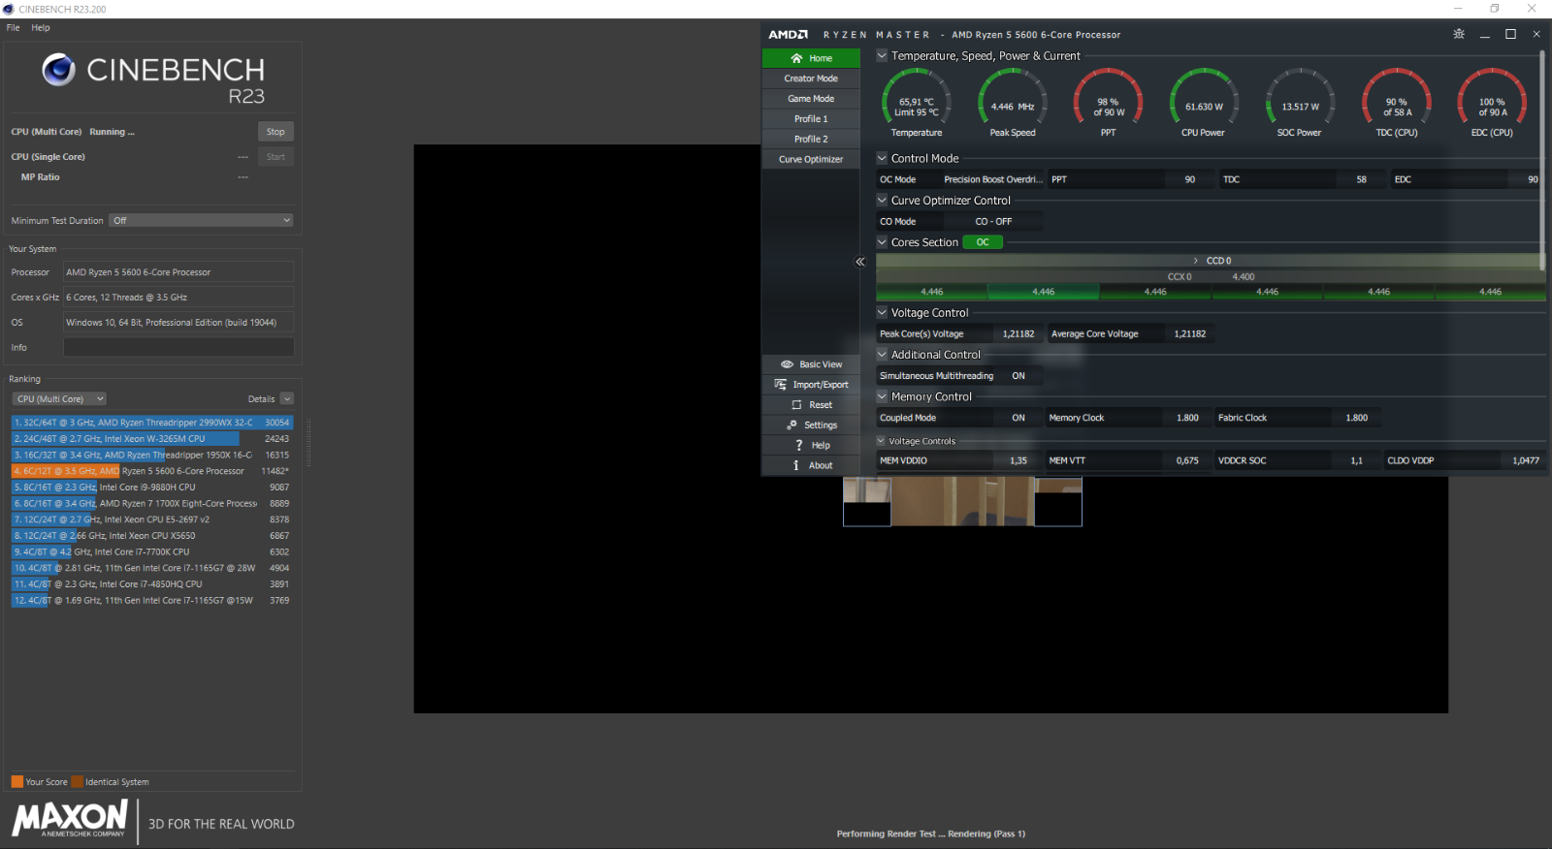Toggle Coupled Mode ON value
Viewport: 1552px width, 849px height.
(1018, 418)
